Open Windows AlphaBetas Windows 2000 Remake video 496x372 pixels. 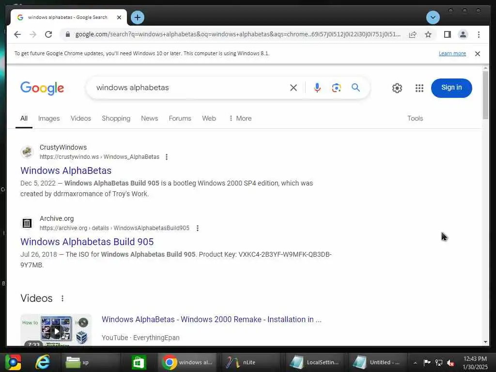point(211,320)
